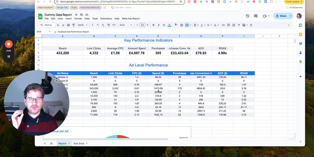Toggle bold formatting
This screenshot has height=157, width=314.
click(153, 25)
